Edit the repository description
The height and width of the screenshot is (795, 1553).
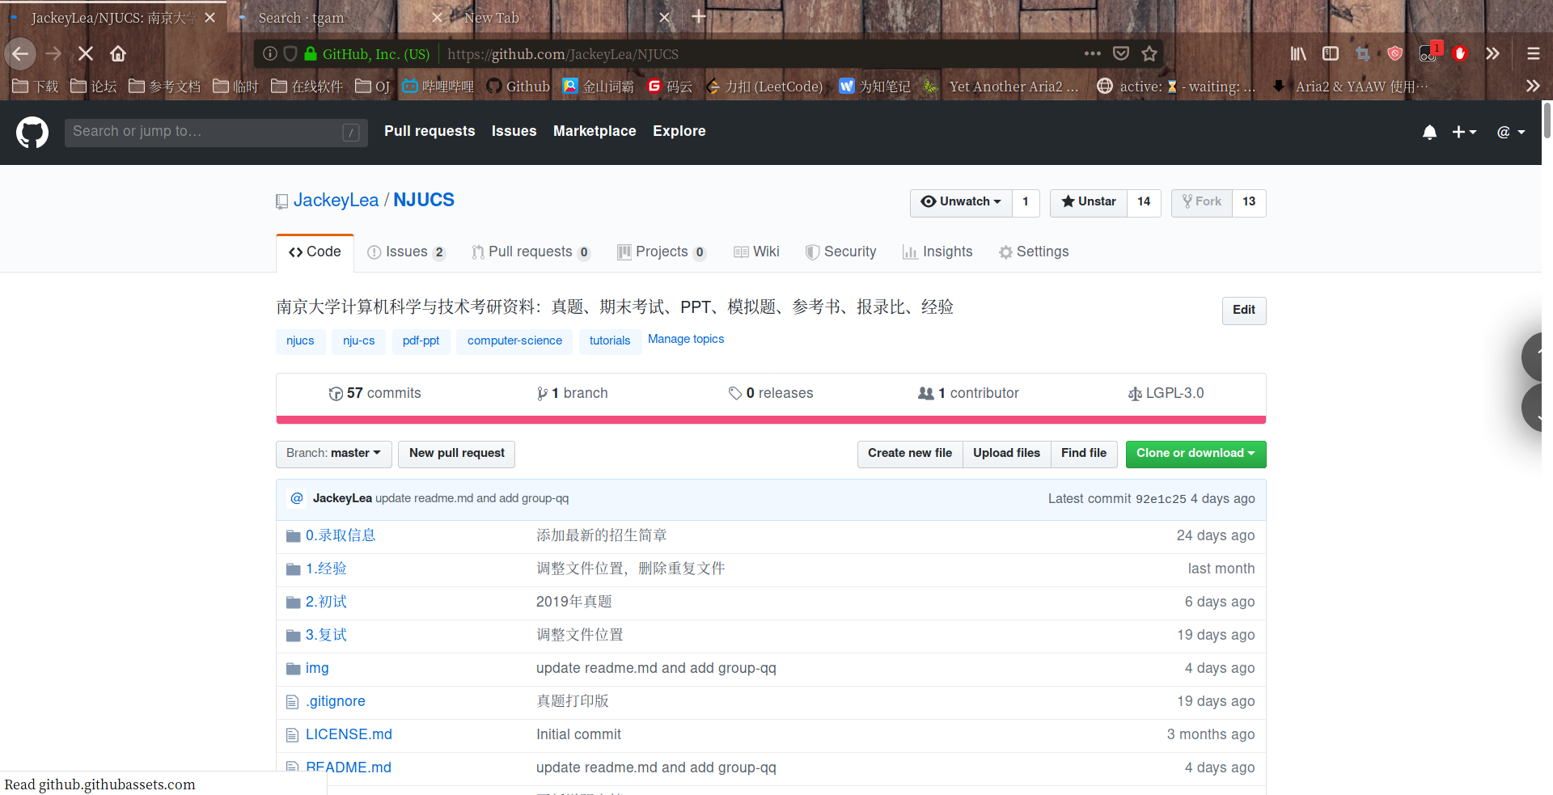pyautogui.click(x=1243, y=311)
